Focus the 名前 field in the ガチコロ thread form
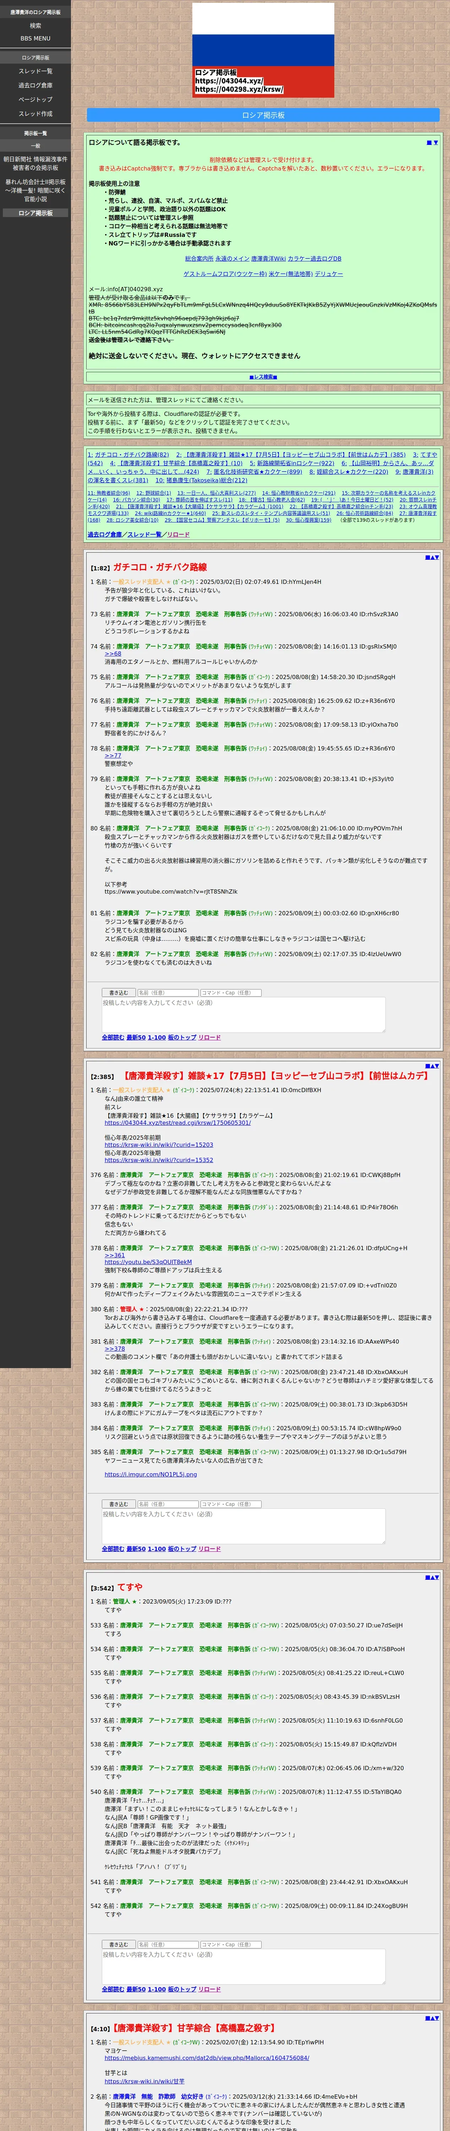The width and height of the screenshot is (450, 2131). point(167,992)
